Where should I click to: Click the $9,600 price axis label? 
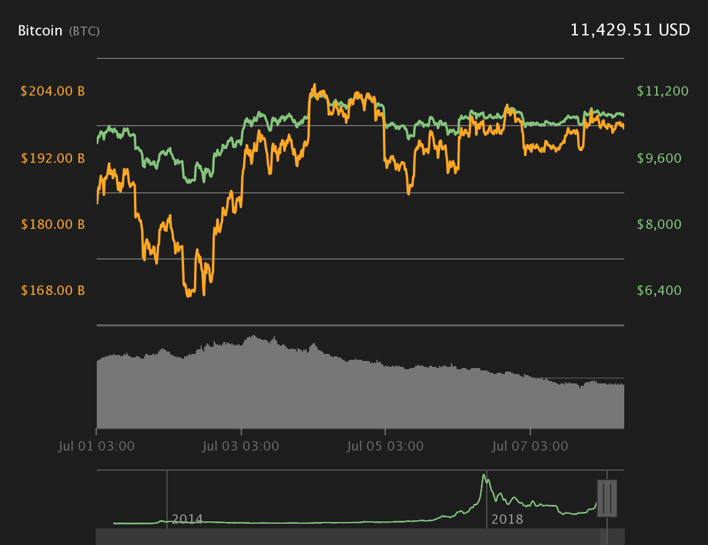point(659,158)
